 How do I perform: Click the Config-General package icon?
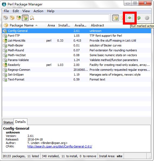click(5, 31)
